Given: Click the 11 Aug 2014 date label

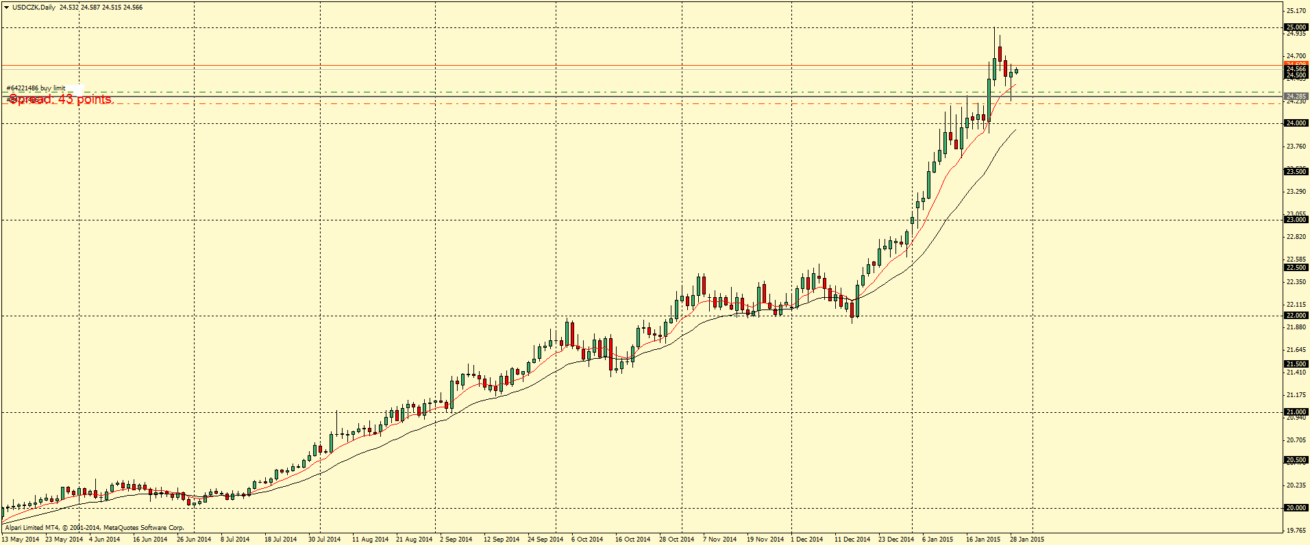Looking at the screenshot, I should tap(370, 540).
